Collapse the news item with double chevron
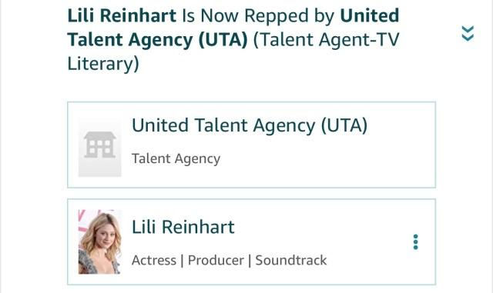 468,34
